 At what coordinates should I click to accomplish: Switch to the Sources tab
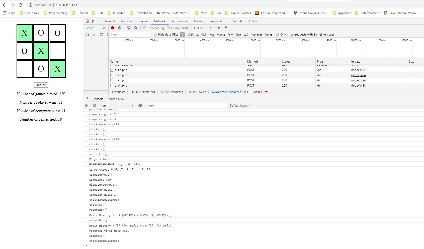pyautogui.click(x=143, y=21)
